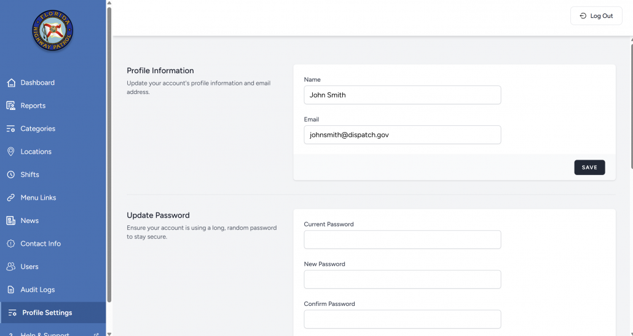This screenshot has width=633, height=336.
Task: Click the Users people icon
Action: [x=11, y=267]
